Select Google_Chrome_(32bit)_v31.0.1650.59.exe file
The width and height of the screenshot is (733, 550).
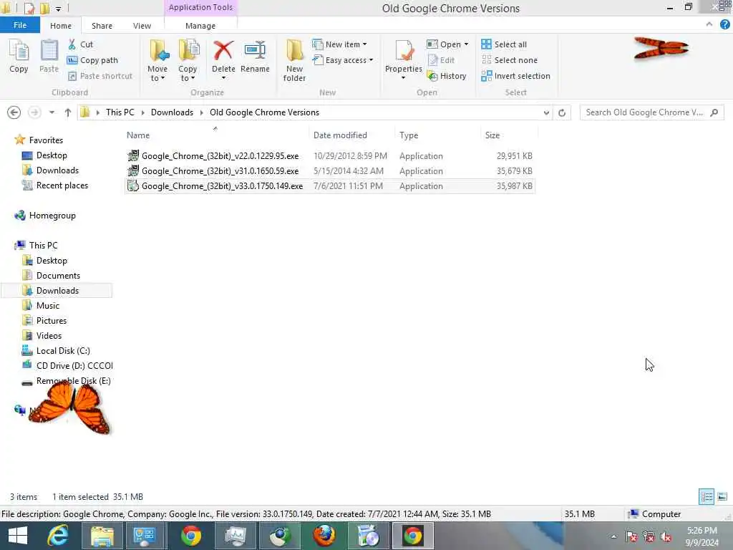point(329,170)
